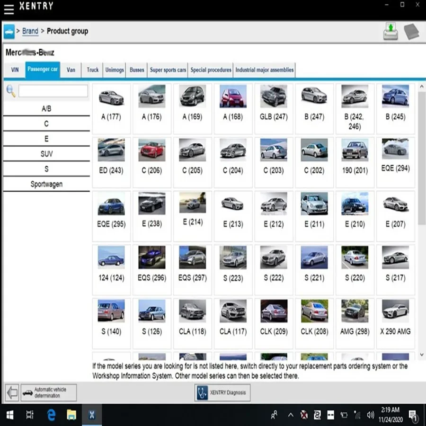The width and height of the screenshot is (426, 426).
Task: Open the EQE (294) model series
Action: click(x=396, y=162)
